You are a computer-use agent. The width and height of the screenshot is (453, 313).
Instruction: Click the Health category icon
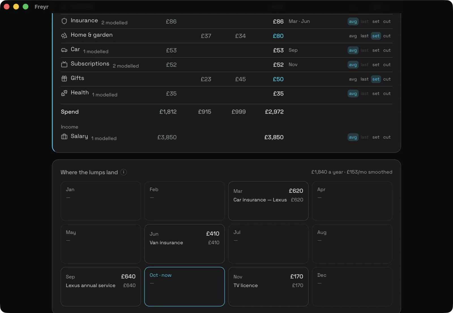(x=64, y=93)
